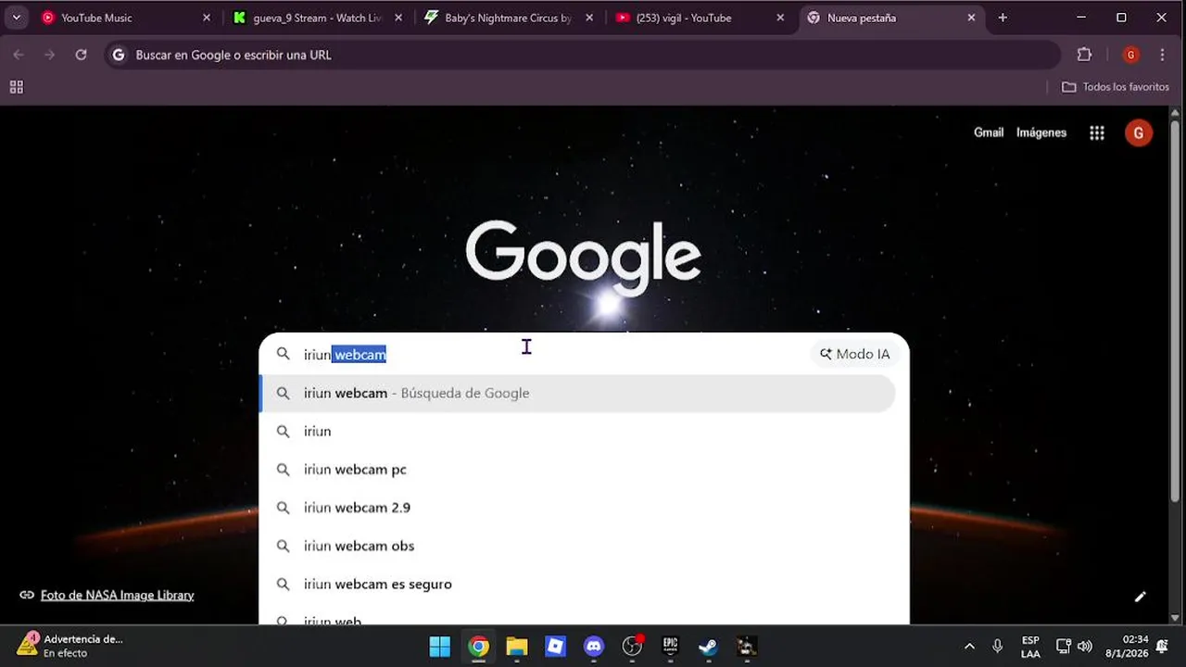Open Discord from the taskbar
The height and width of the screenshot is (667, 1186).
(594, 646)
